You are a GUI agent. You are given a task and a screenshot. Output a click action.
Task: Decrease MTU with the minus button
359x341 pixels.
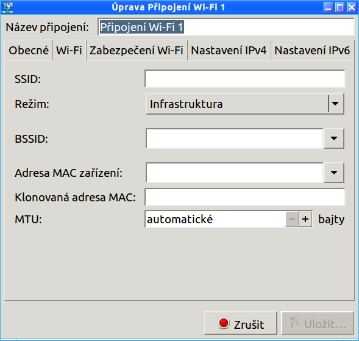[292, 220]
